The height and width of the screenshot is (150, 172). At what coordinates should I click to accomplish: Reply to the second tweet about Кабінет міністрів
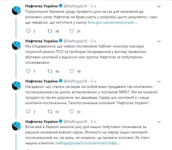click(28, 72)
